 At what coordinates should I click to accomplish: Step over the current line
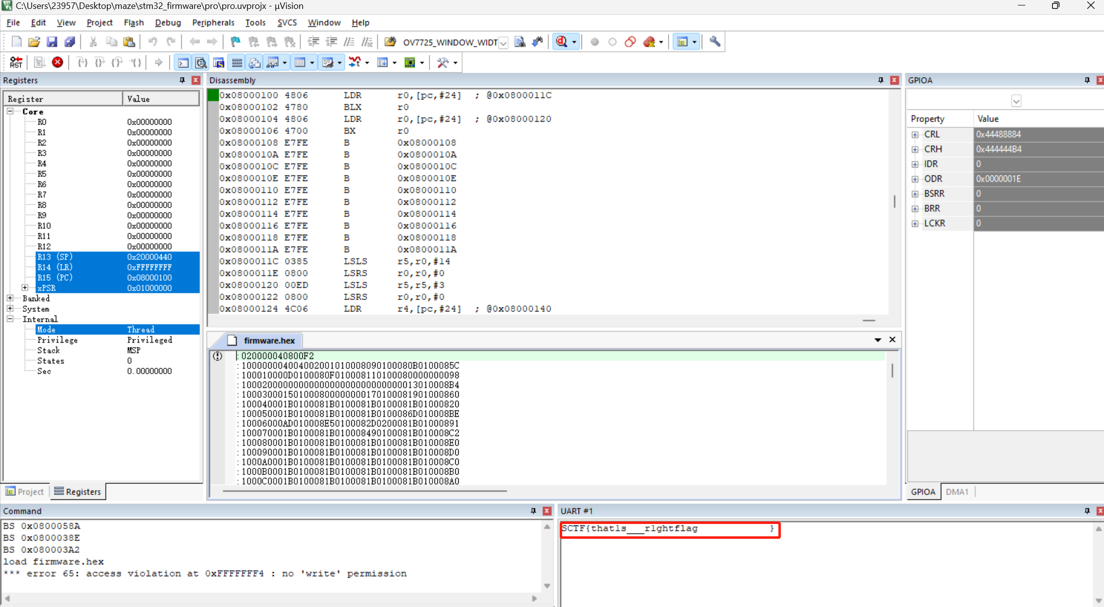99,63
